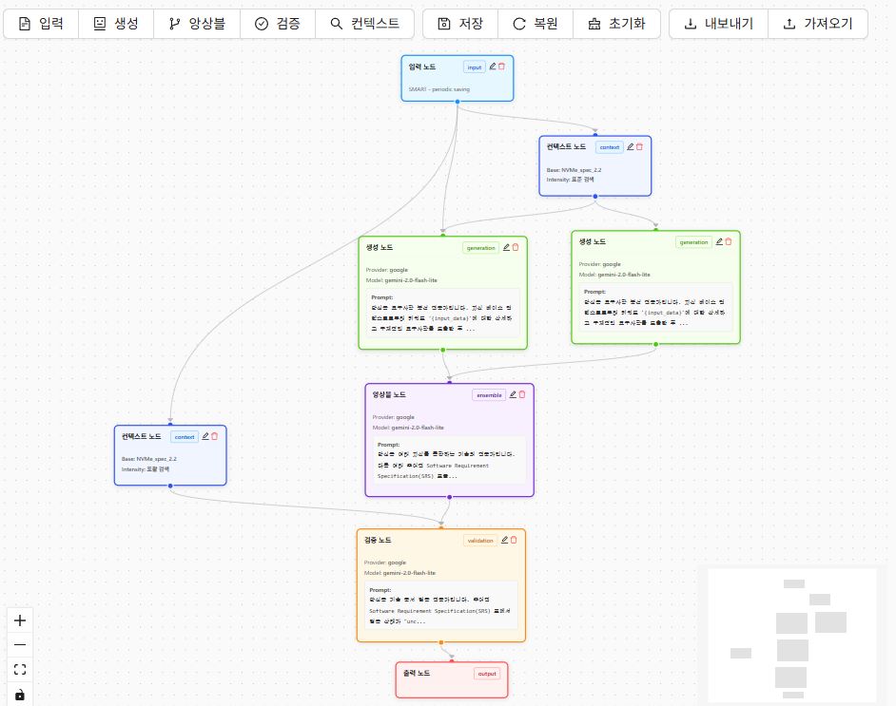Viewport: 896px width, 706px height.
Task: Click 'Model: gemini-2.0-flash-lite' in the 검증 노드
Action: [x=399, y=573]
